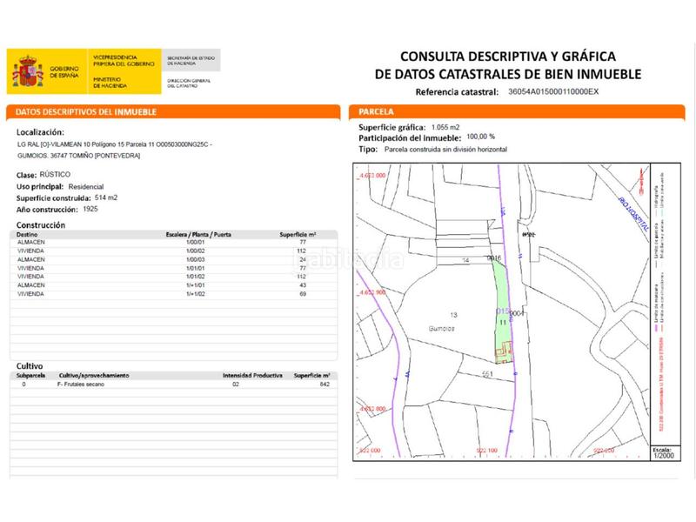This screenshot has height=522, width=696.
Task: Click the Intensidad Productiva column header
Action: coord(252,376)
